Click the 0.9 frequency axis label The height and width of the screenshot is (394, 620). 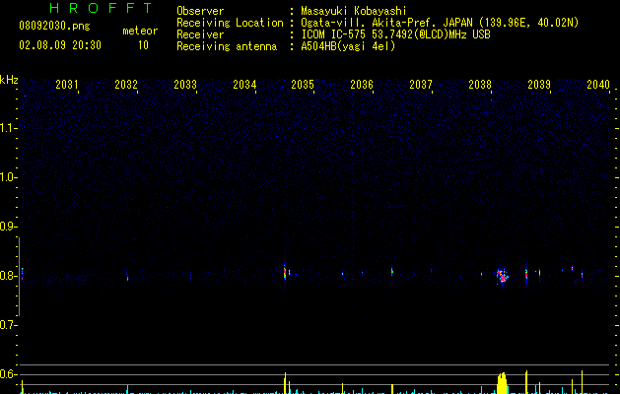point(8,227)
